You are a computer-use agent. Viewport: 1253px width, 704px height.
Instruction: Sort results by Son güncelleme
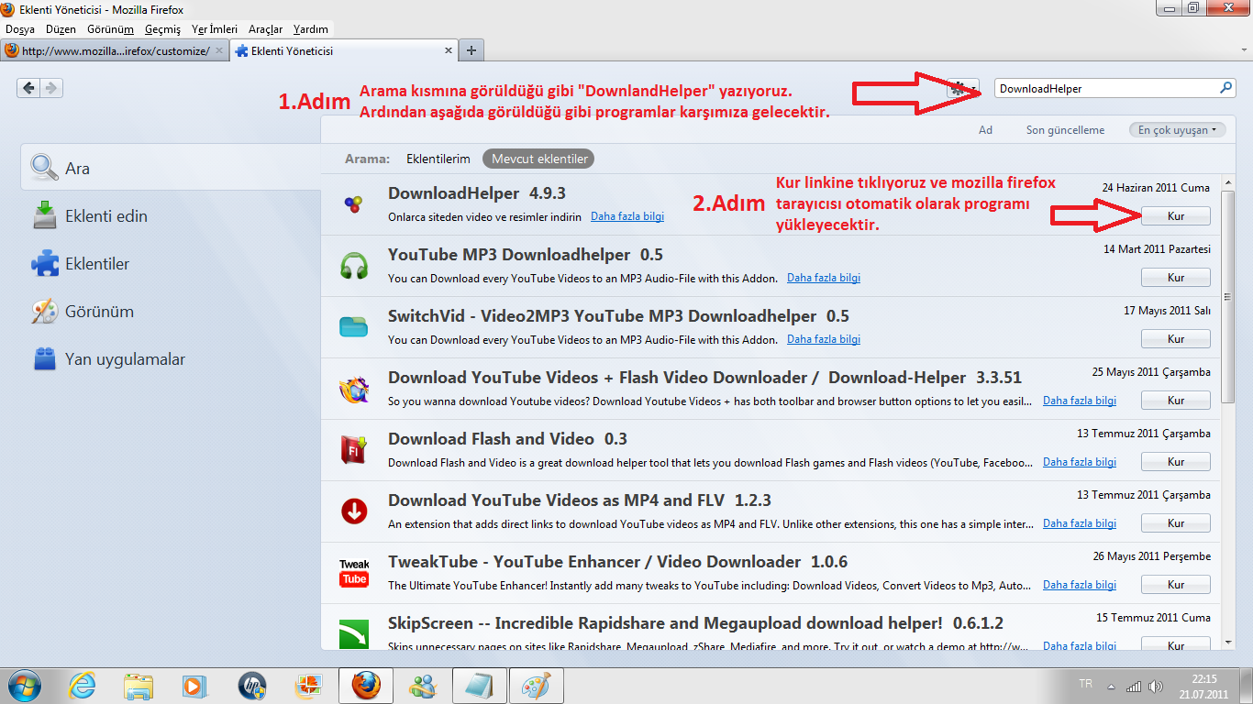tap(1065, 130)
